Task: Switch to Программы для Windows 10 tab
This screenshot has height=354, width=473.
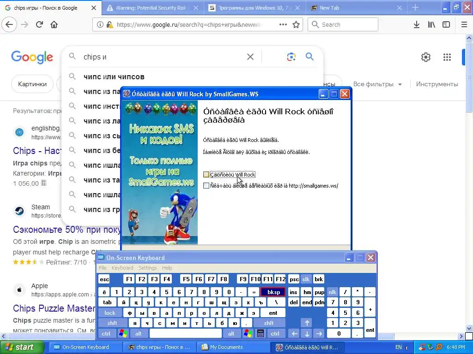Action: [x=255, y=8]
